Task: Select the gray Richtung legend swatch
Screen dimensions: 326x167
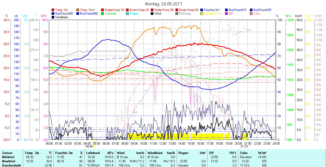Action: pyautogui.click(x=177, y=14)
